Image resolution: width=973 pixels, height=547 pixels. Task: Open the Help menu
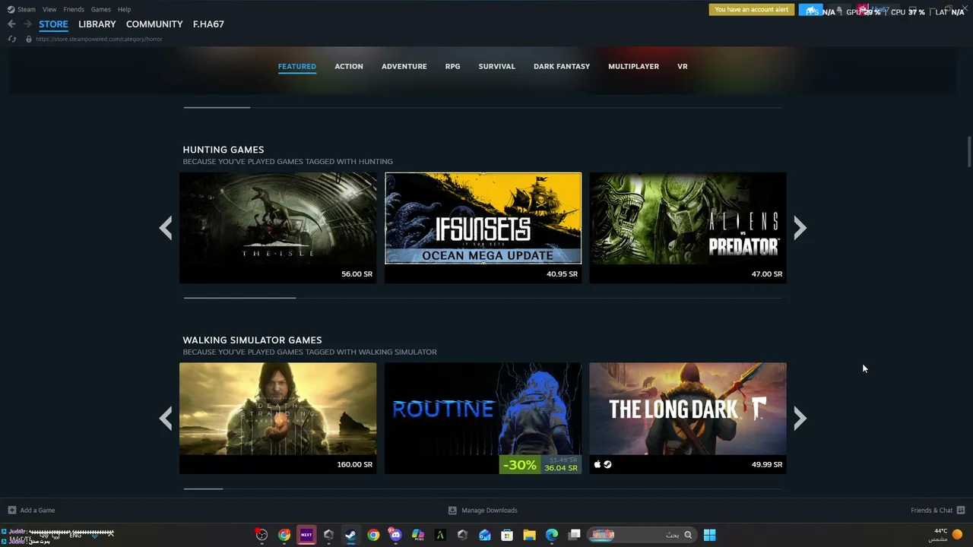(124, 9)
